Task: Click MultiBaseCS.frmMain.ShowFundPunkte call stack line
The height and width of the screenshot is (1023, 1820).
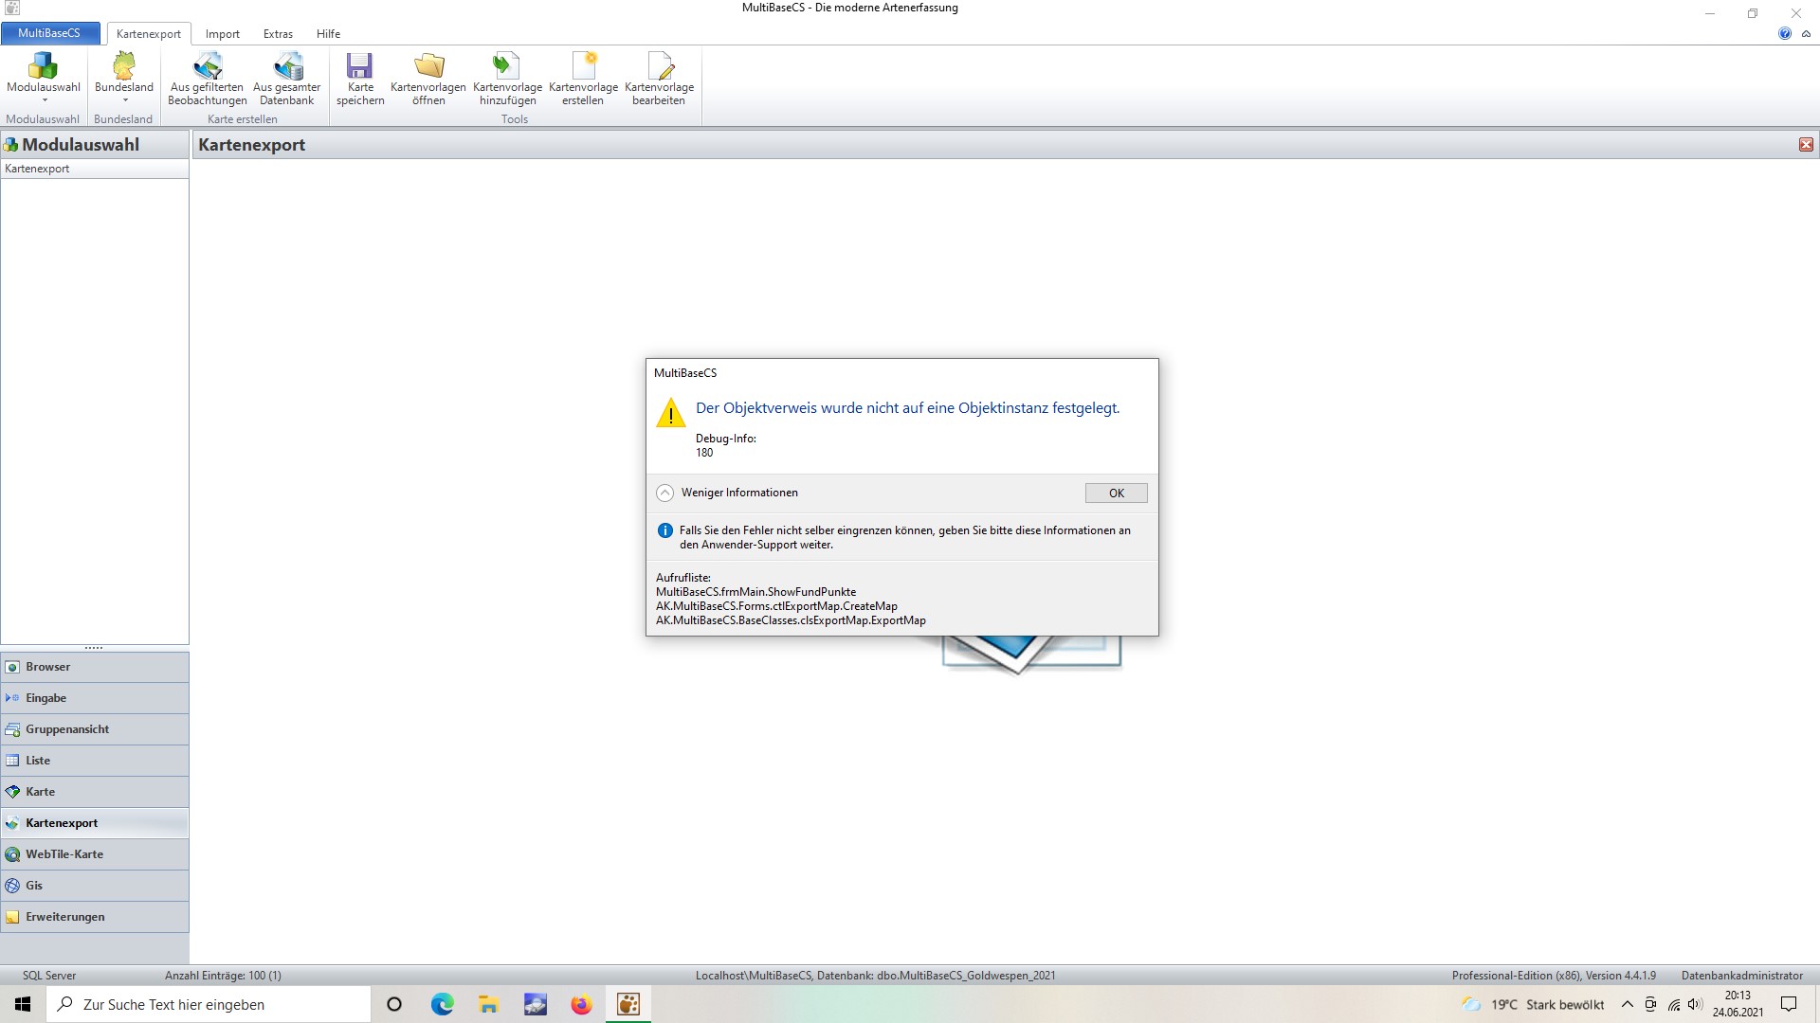Action: [755, 592]
